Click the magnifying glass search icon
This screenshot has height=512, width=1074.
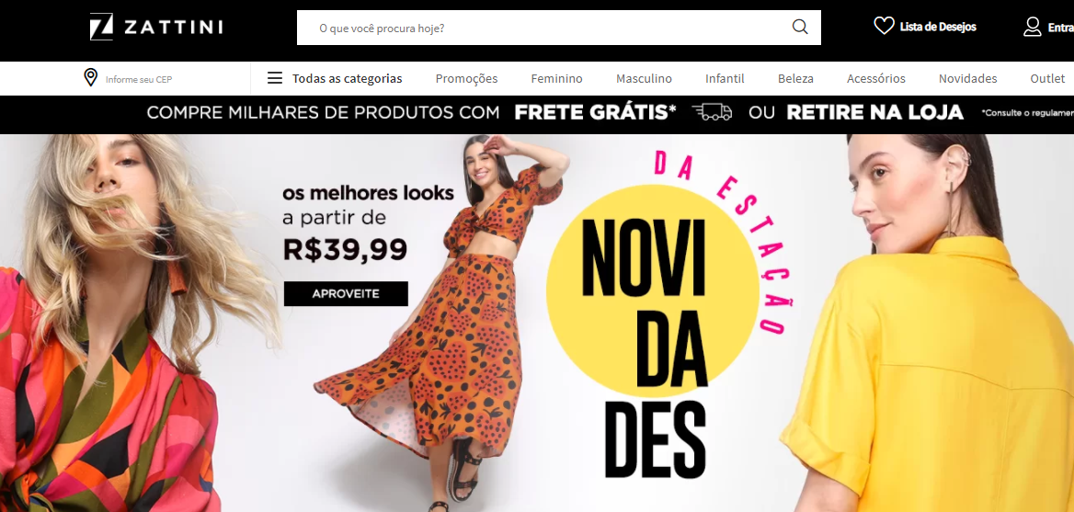[x=800, y=28]
